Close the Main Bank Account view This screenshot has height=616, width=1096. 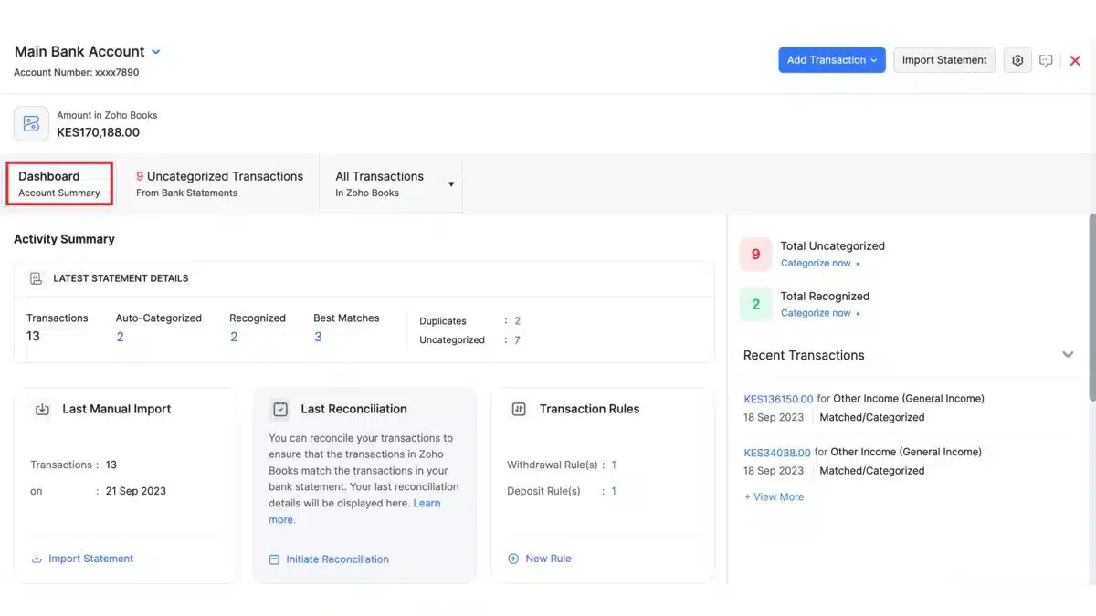(x=1075, y=60)
